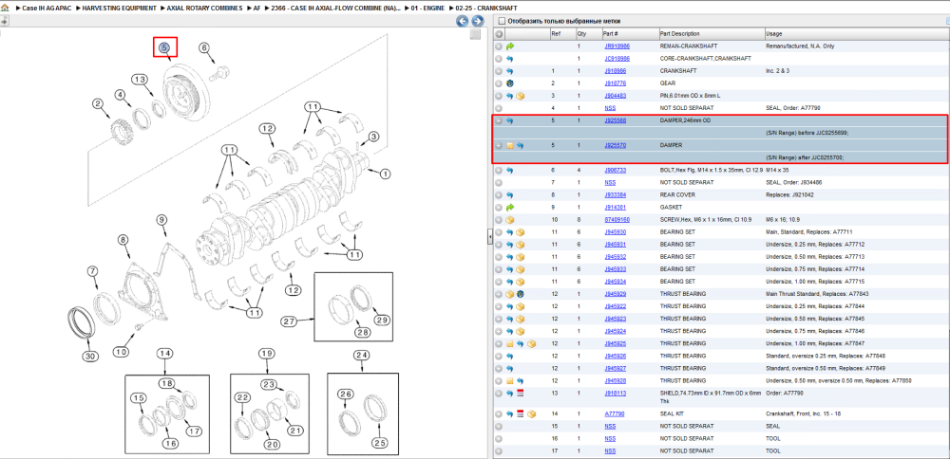Open 'HARVESTING EQUIPMENT' breadcrumb
950x459 pixels.
[120, 9]
